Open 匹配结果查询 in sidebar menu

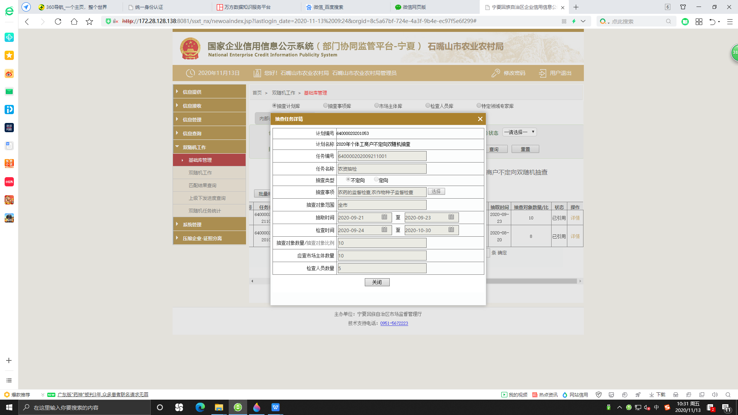(x=202, y=185)
